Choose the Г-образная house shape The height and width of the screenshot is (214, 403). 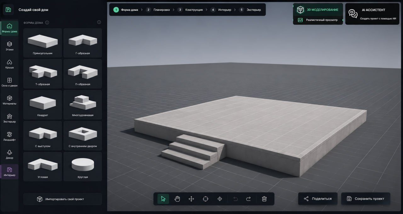[83, 43]
